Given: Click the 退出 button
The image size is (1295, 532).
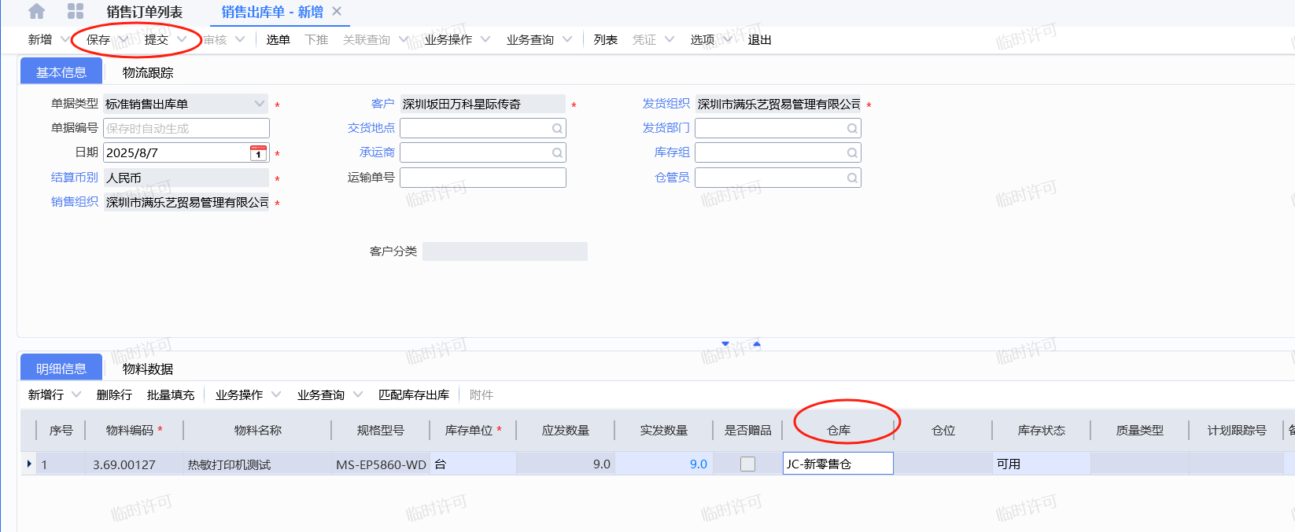Looking at the screenshot, I should coord(759,39).
